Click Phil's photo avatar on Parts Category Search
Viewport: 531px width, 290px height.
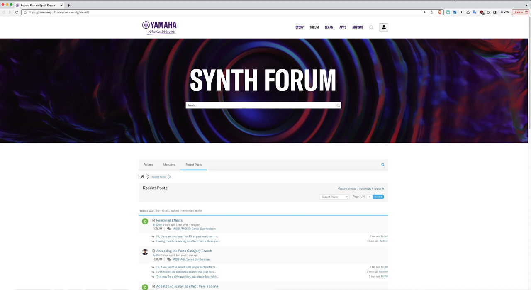[x=145, y=252]
